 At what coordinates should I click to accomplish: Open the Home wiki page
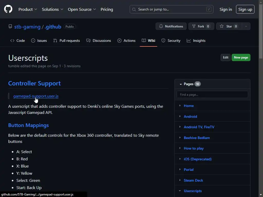[x=189, y=106]
